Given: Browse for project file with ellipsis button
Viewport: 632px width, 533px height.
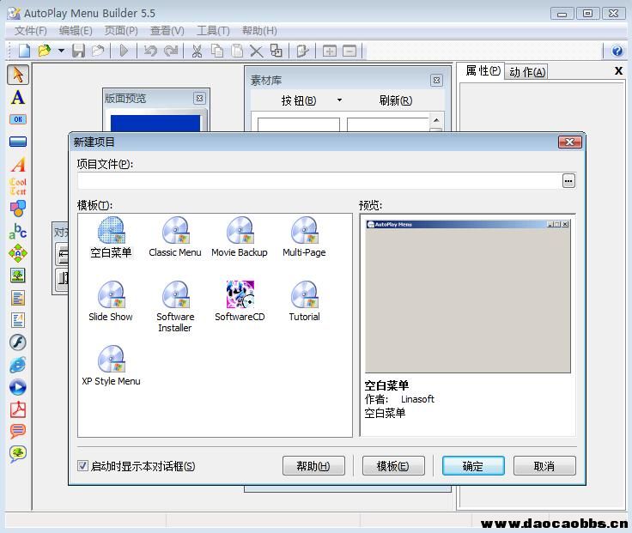Looking at the screenshot, I should [x=568, y=180].
